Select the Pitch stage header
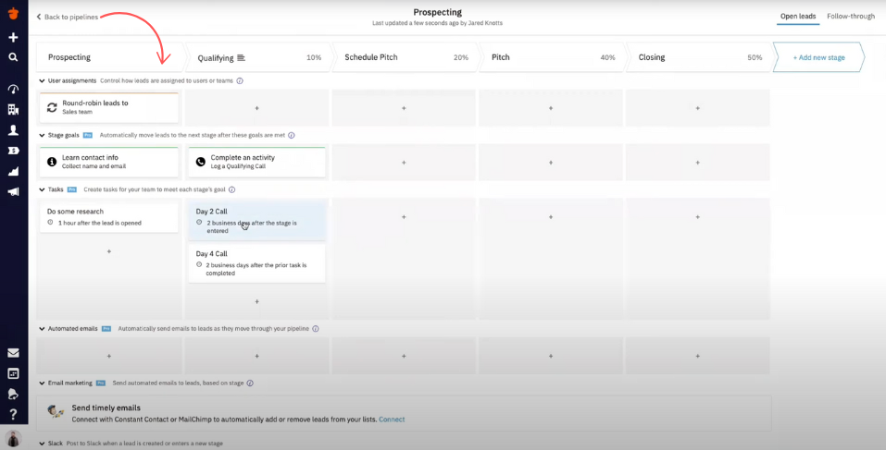Screen dimensions: 886x450 [552, 57]
